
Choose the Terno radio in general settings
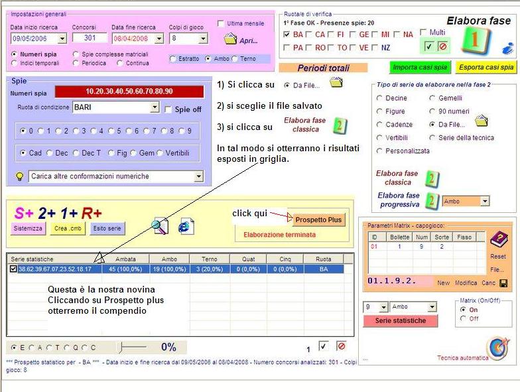point(235,58)
